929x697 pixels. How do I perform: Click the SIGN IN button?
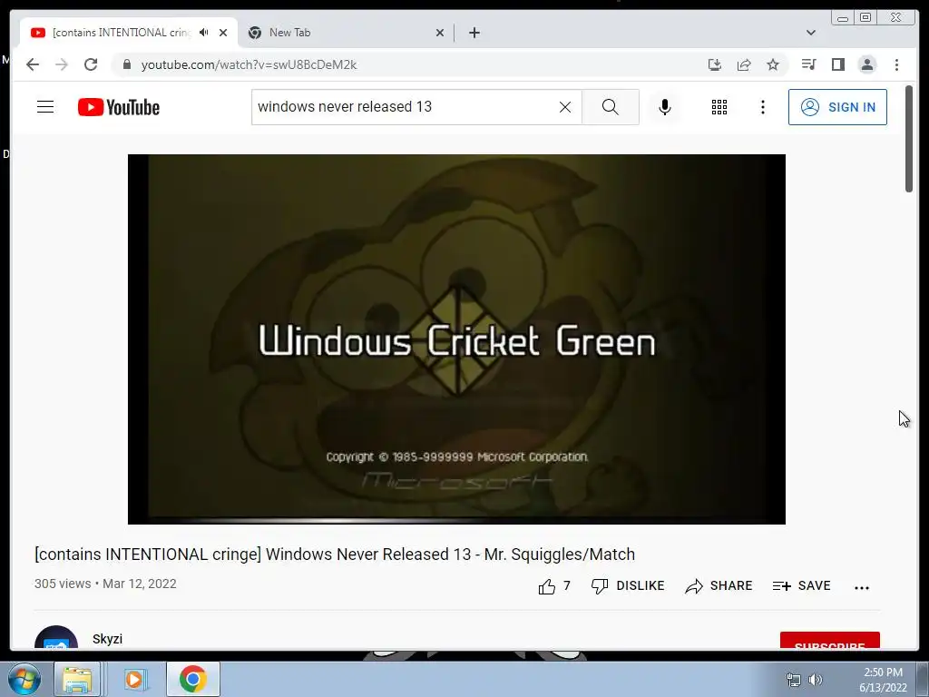[837, 107]
